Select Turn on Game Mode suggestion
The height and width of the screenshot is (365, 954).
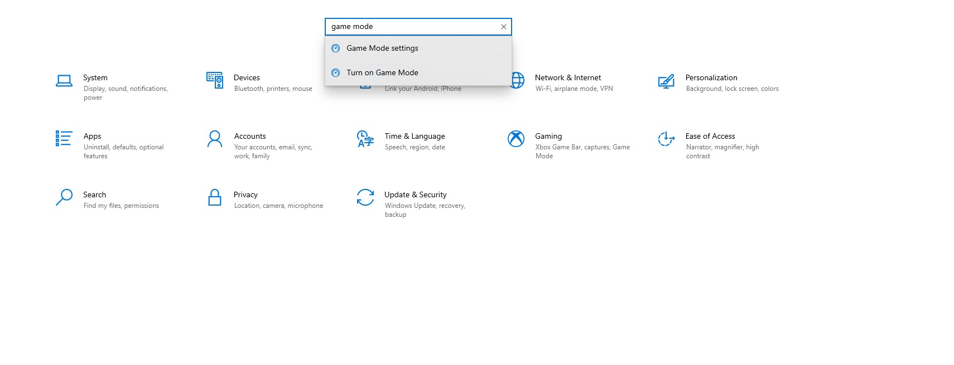[x=382, y=73]
